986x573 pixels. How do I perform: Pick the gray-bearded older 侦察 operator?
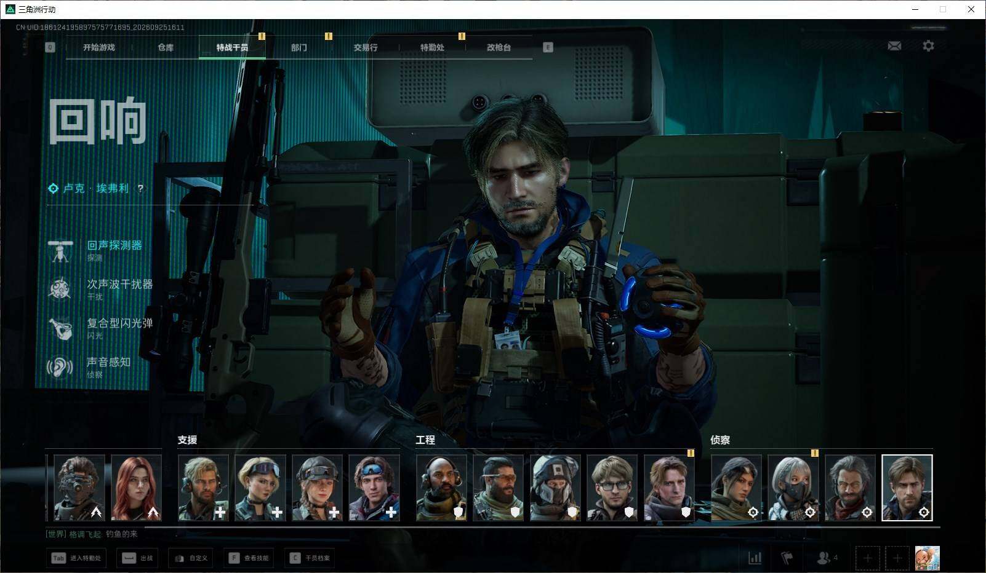[850, 488]
